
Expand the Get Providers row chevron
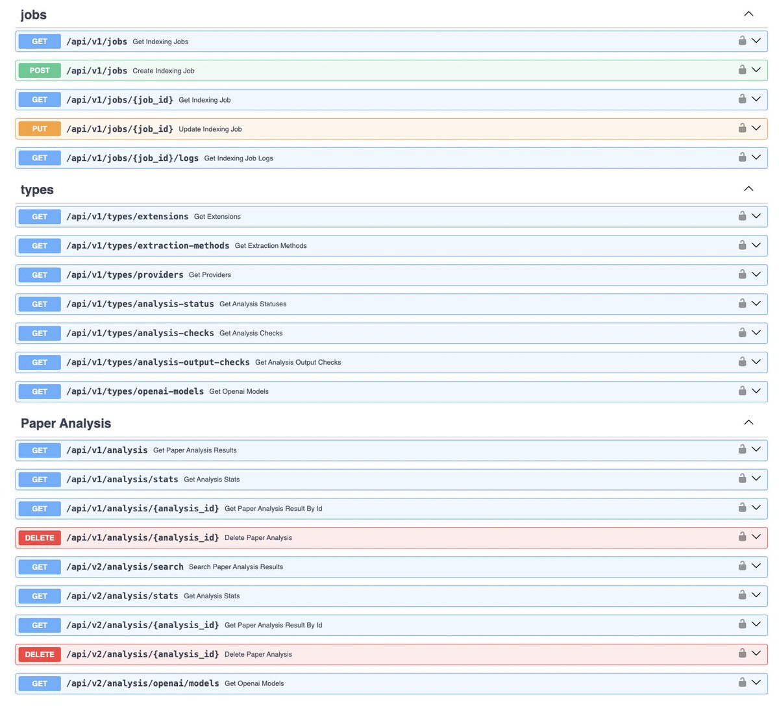click(x=756, y=275)
